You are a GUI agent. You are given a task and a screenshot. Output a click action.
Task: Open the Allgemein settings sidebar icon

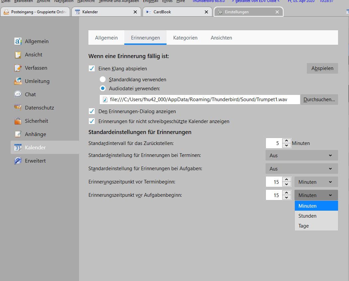coord(18,41)
